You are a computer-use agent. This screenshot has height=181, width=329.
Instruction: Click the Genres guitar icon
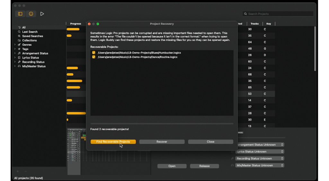point(19,45)
